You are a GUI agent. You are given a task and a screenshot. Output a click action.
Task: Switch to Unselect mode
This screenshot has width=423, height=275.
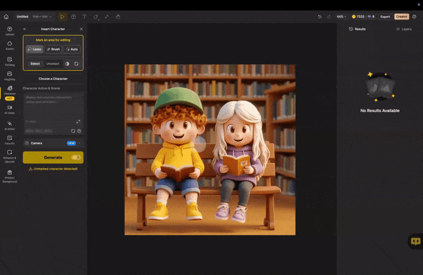coord(53,63)
